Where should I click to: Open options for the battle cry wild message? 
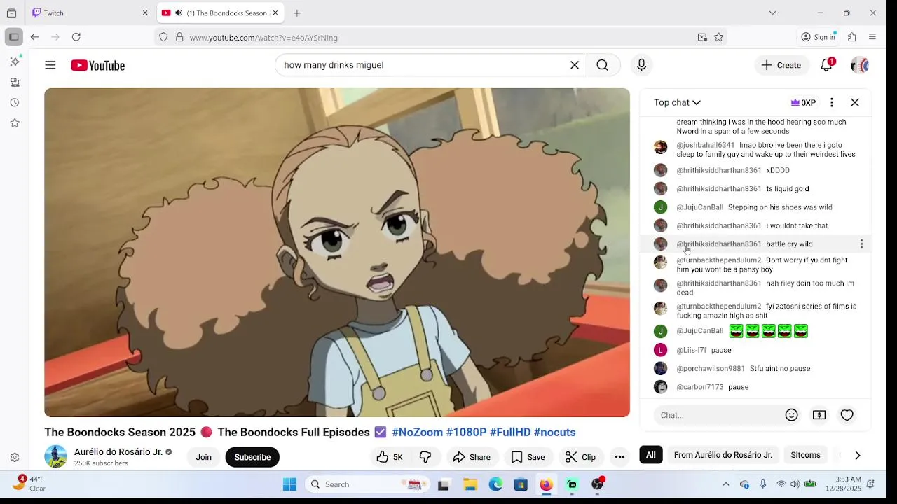(861, 244)
